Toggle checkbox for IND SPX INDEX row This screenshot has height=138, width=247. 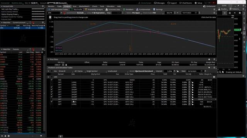click(51, 80)
